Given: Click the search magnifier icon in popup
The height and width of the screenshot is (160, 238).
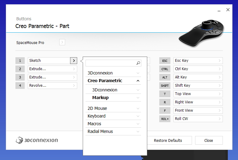Looking at the screenshot, I should click(138, 63).
